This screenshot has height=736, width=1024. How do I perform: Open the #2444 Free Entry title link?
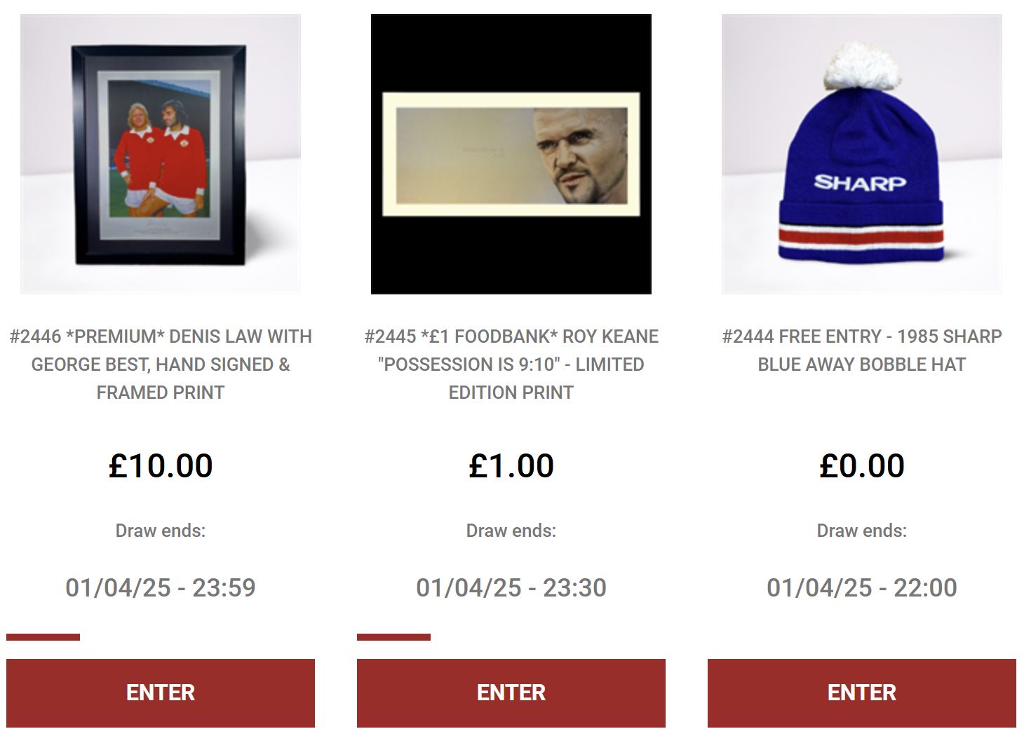(x=862, y=350)
